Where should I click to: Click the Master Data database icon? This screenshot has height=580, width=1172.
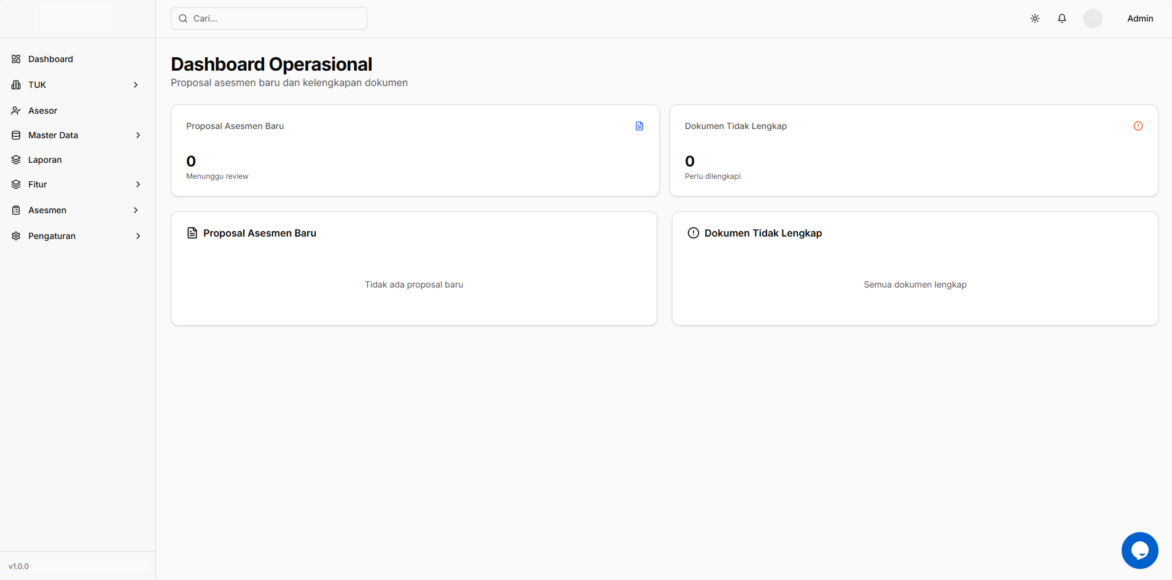coord(16,135)
